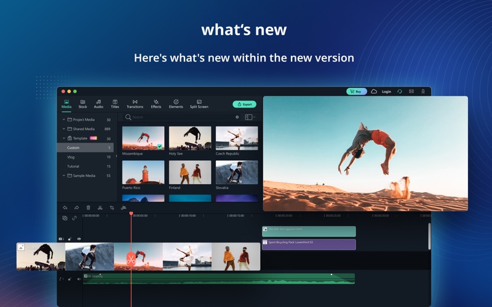Toggle the video track lock
Screen dimensions: 492x307
point(69,239)
